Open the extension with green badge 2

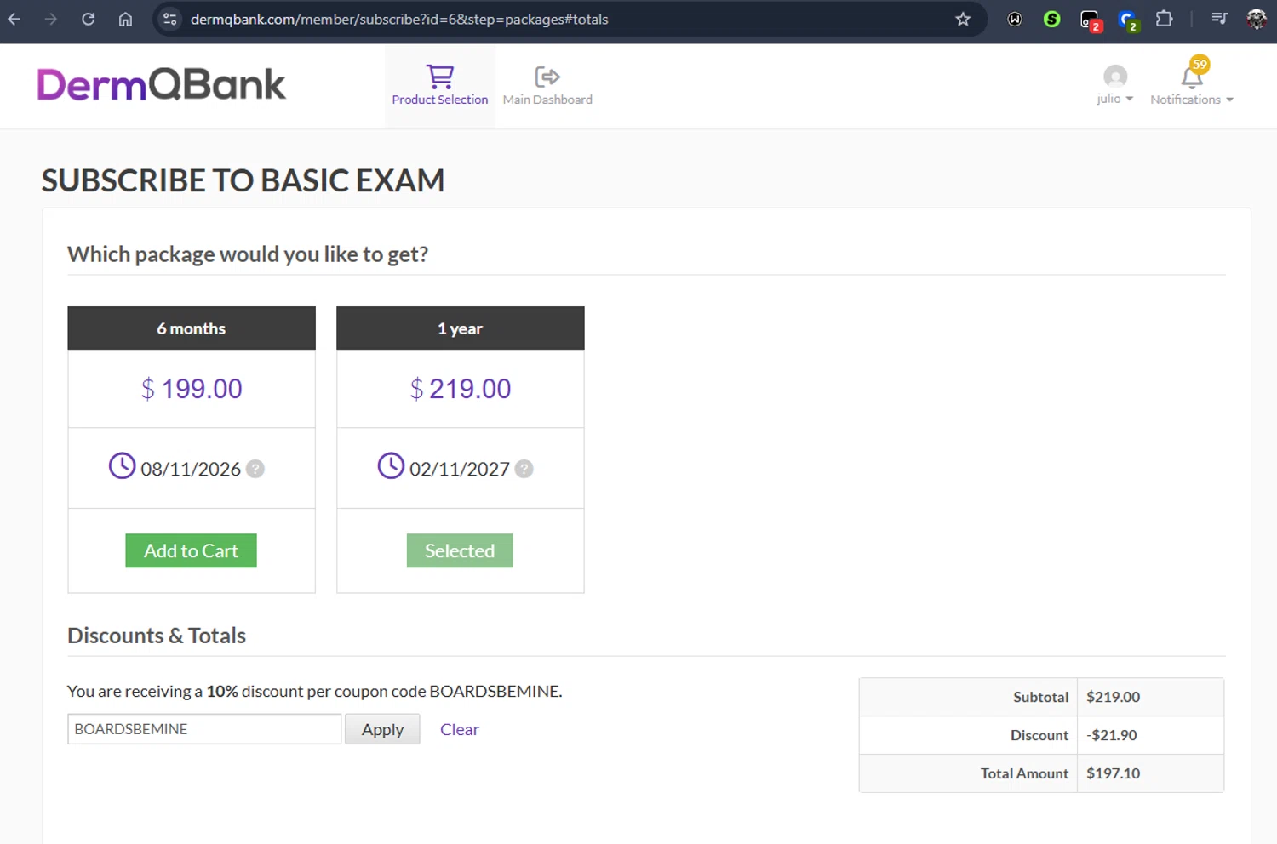click(1128, 20)
